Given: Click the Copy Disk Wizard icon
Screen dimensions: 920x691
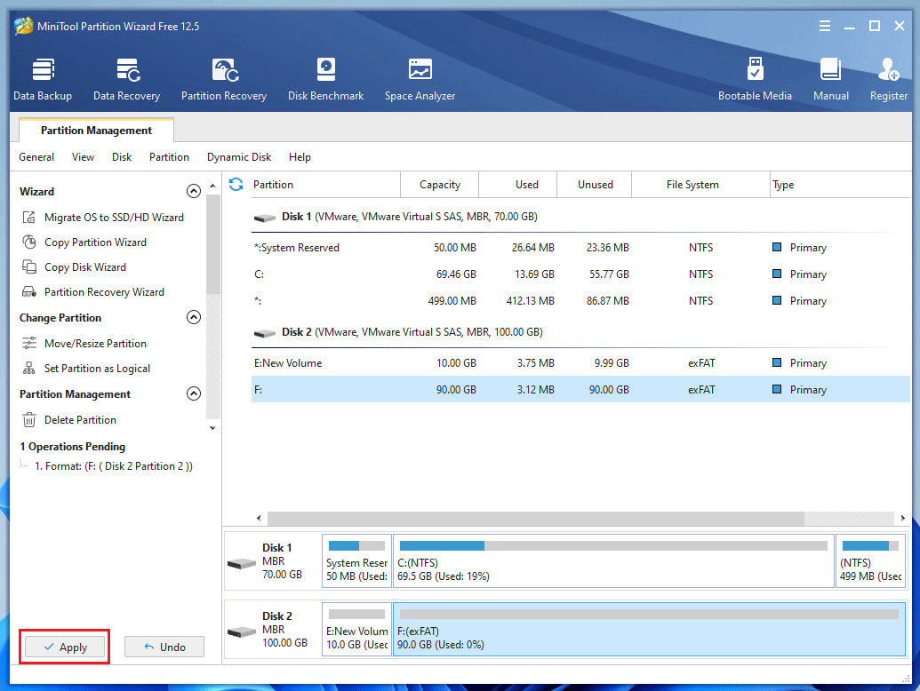Looking at the screenshot, I should tap(28, 267).
